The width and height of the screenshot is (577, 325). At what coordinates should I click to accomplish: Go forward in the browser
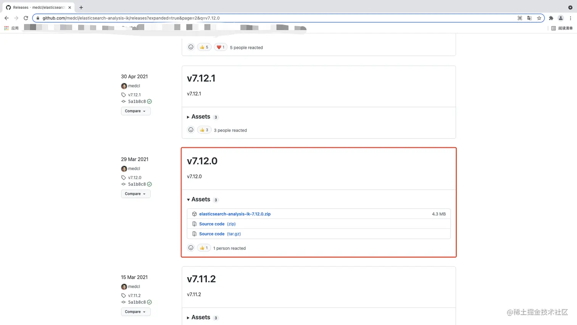tap(16, 18)
